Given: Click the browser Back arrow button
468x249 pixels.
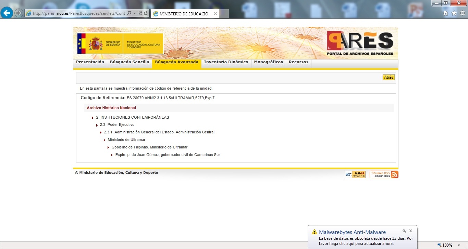Looking at the screenshot, I should pyautogui.click(x=7, y=13).
